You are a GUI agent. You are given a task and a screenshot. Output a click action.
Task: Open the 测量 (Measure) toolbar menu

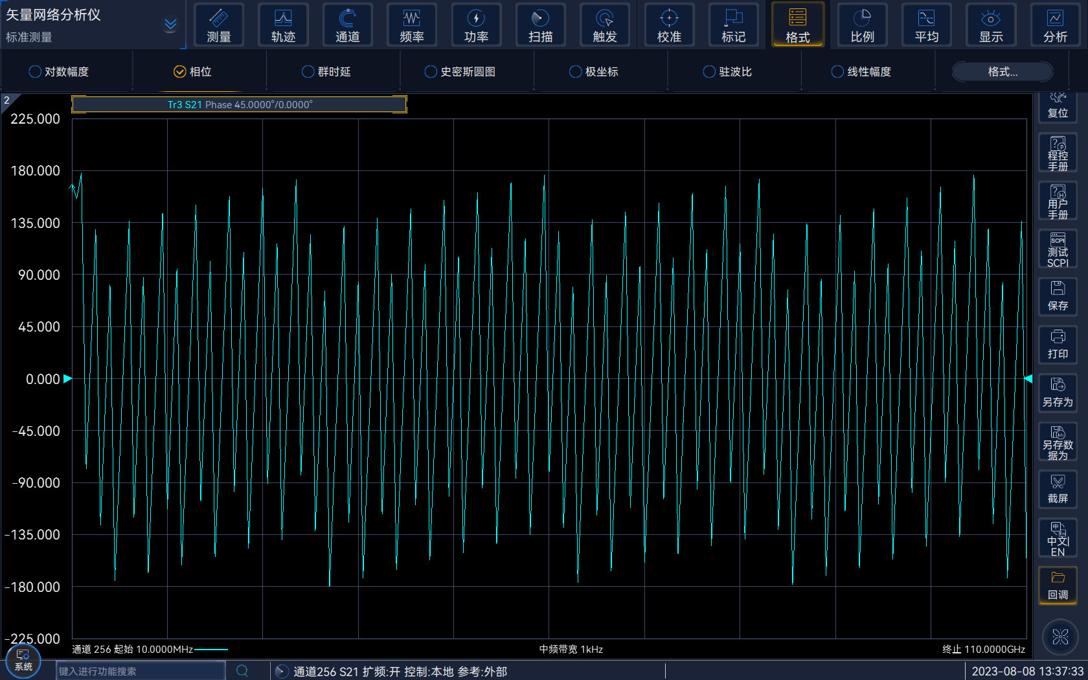[219, 25]
